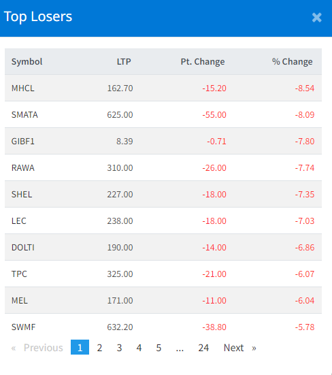Sort by Pt. Change column header
The width and height of the screenshot is (332, 375).
tap(203, 62)
